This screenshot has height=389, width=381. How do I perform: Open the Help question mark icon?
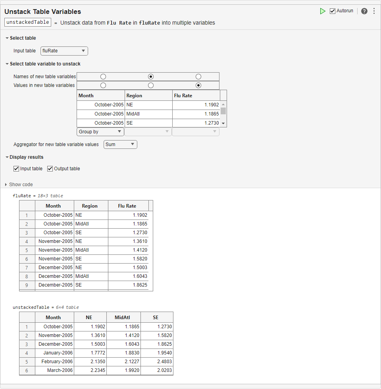(364, 11)
